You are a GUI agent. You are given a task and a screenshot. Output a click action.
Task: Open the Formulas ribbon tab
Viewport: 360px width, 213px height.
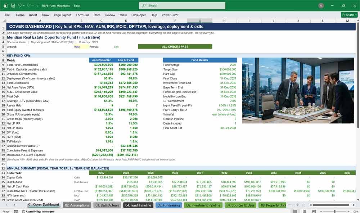[82, 15]
